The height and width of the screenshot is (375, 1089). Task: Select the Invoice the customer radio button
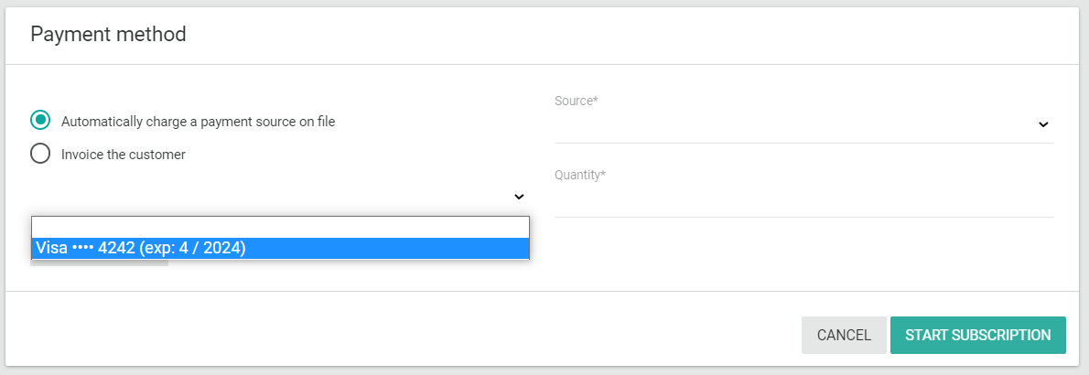[x=40, y=154]
